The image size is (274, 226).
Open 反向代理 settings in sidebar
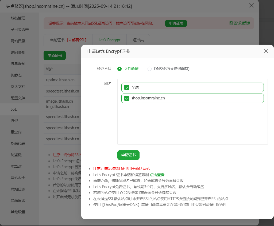18,144
